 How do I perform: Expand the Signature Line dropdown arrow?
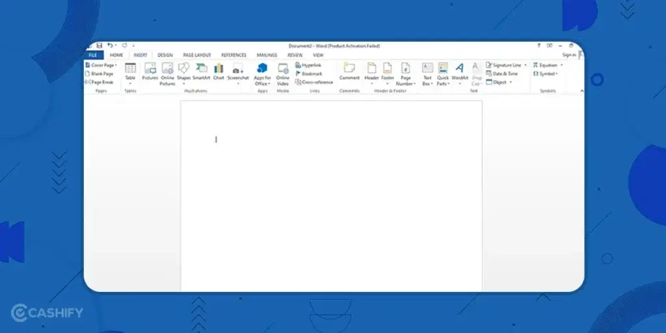coord(526,66)
